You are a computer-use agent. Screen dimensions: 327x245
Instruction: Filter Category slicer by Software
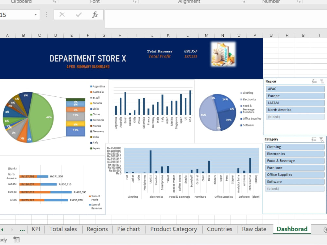tap(295, 182)
